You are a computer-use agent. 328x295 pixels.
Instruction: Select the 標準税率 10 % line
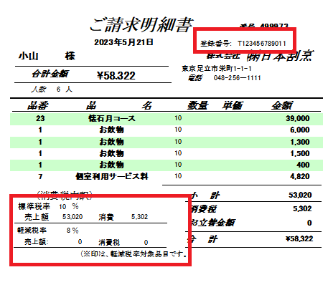pos(48,206)
